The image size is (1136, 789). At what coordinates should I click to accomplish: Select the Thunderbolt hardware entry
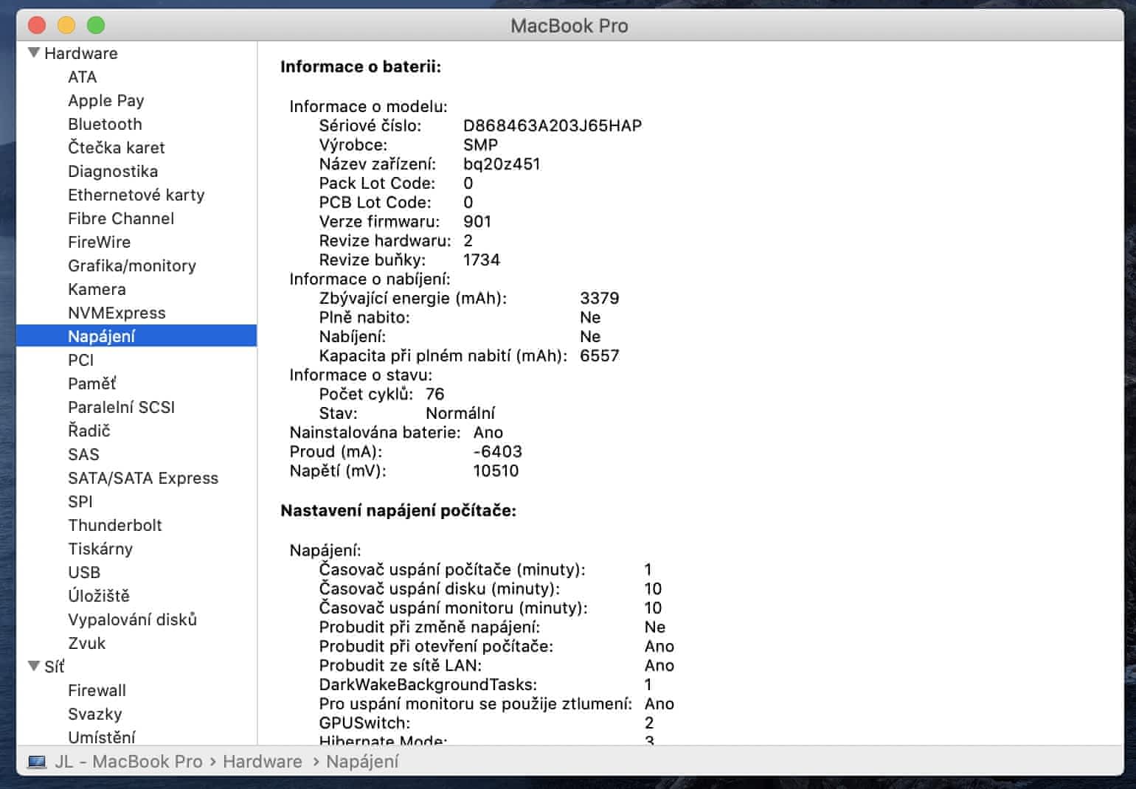tap(115, 525)
